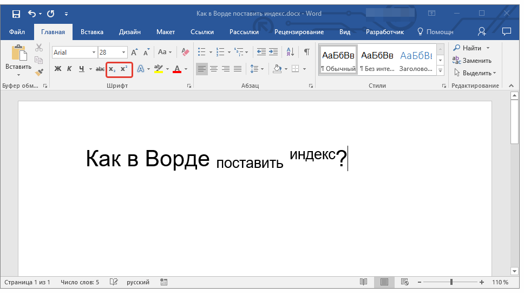Viewport: 524px width, 293px height.
Task: Clear all formatting with eraser icon
Action: pyautogui.click(x=185, y=52)
